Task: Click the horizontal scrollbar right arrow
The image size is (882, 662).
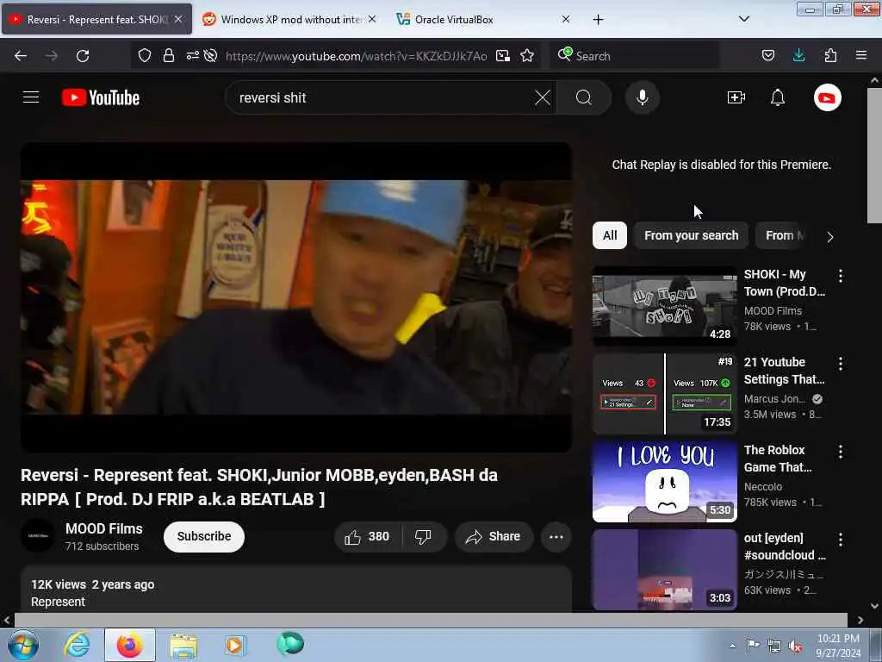Action: (x=860, y=620)
